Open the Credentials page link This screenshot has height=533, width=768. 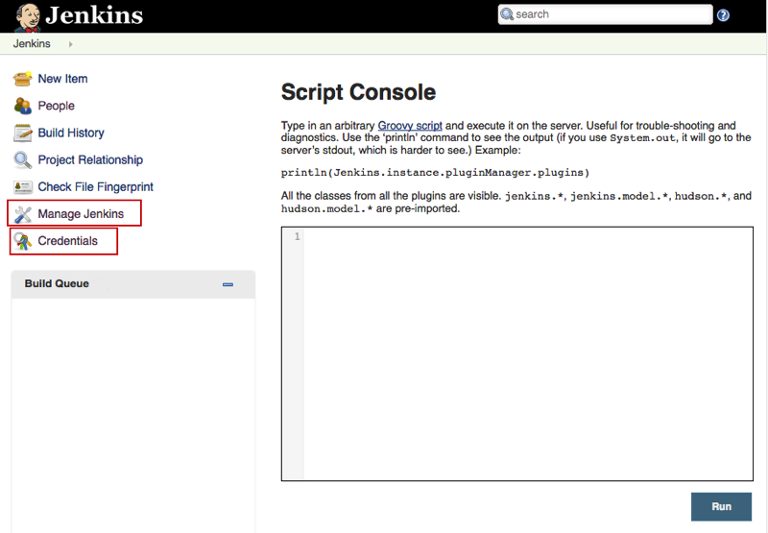pyautogui.click(x=67, y=241)
